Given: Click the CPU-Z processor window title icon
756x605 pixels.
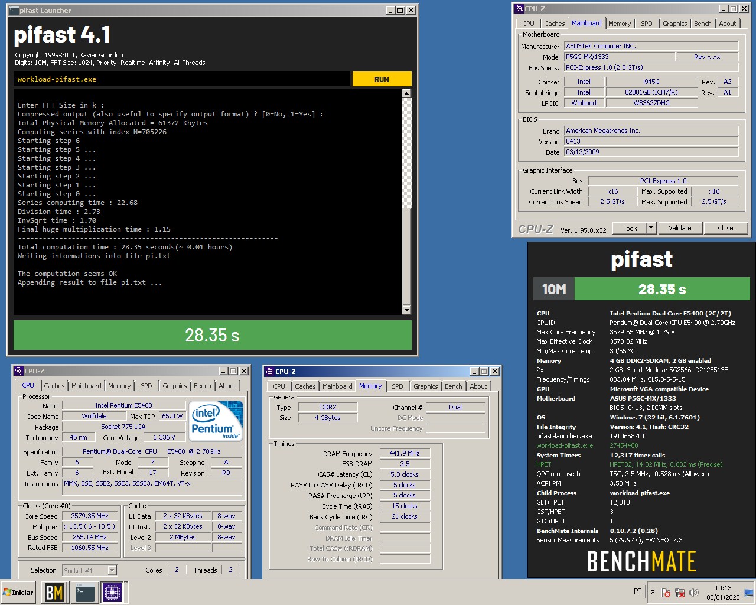Looking at the screenshot, I should [19, 371].
